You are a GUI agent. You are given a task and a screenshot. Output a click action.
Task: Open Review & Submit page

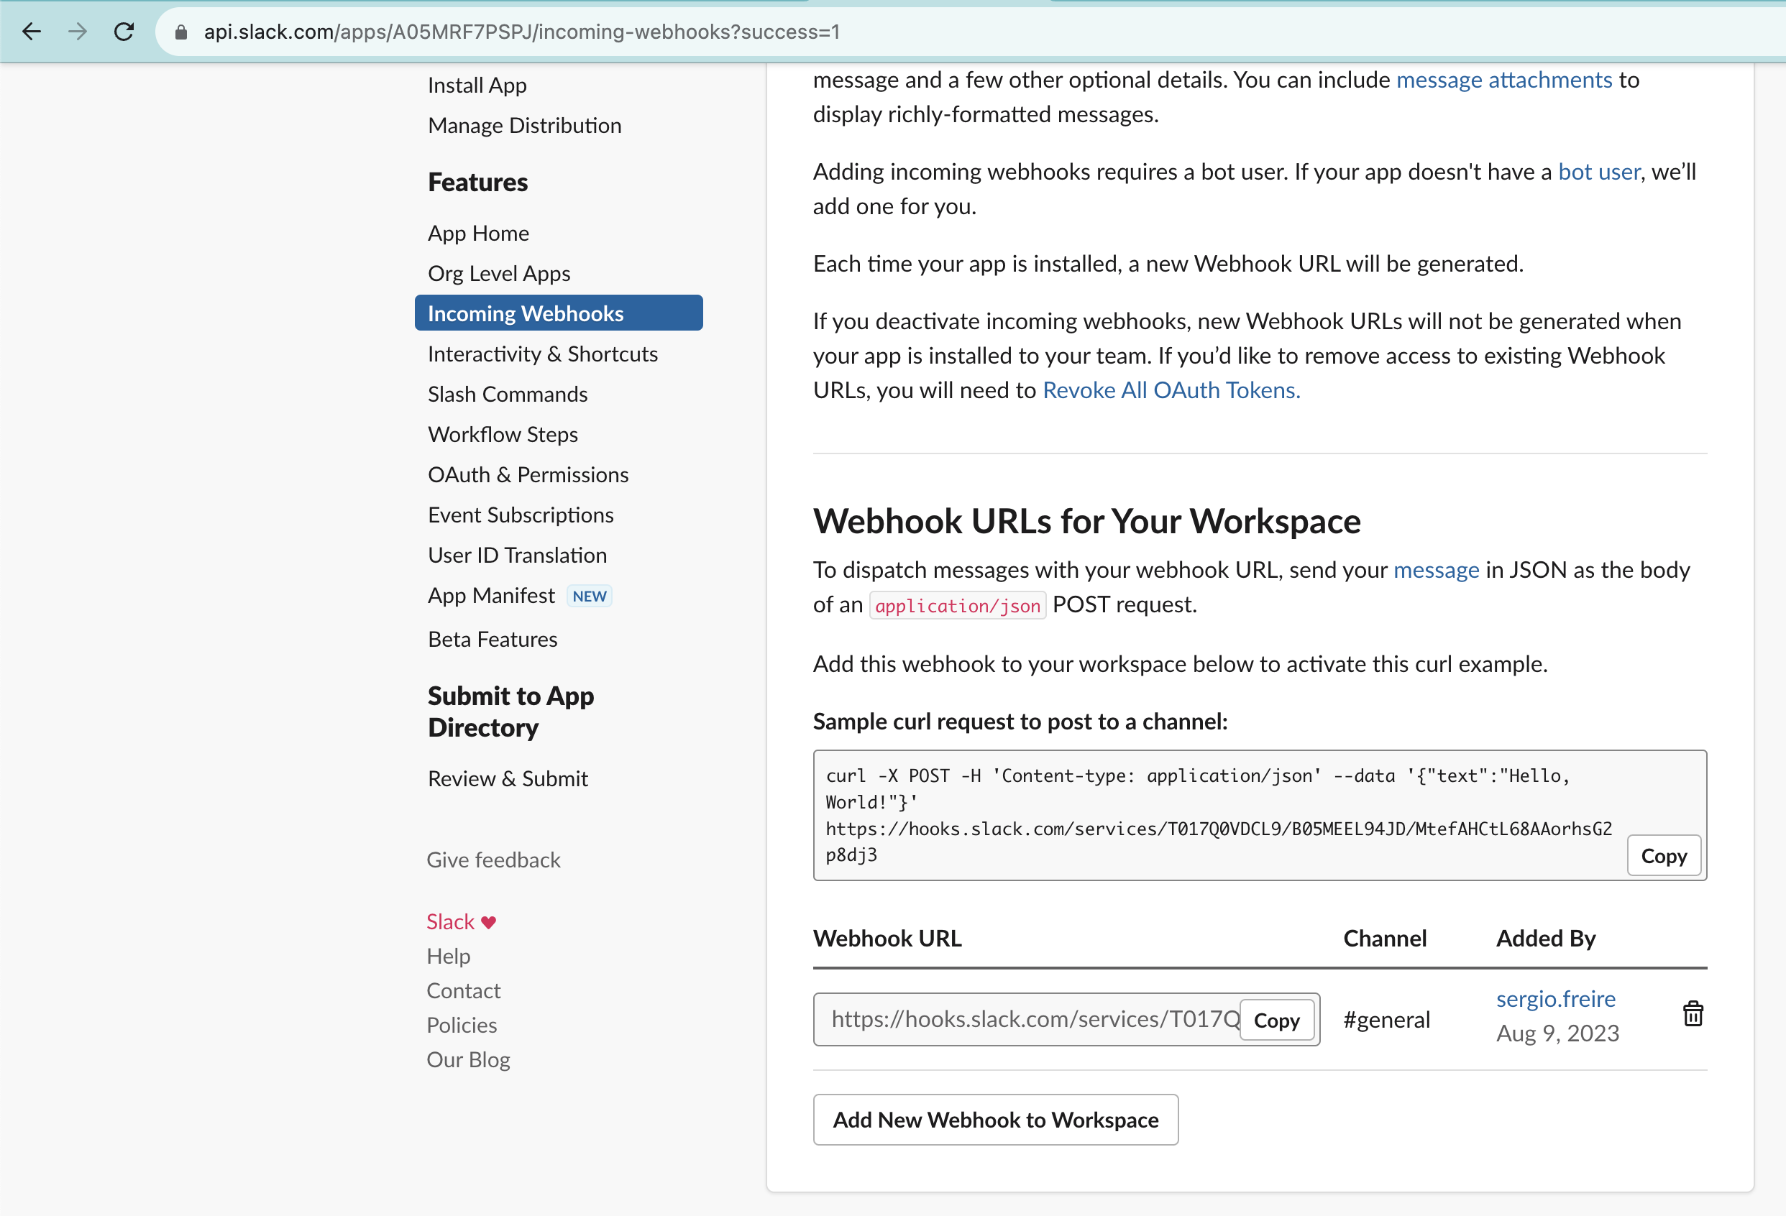pyautogui.click(x=508, y=779)
